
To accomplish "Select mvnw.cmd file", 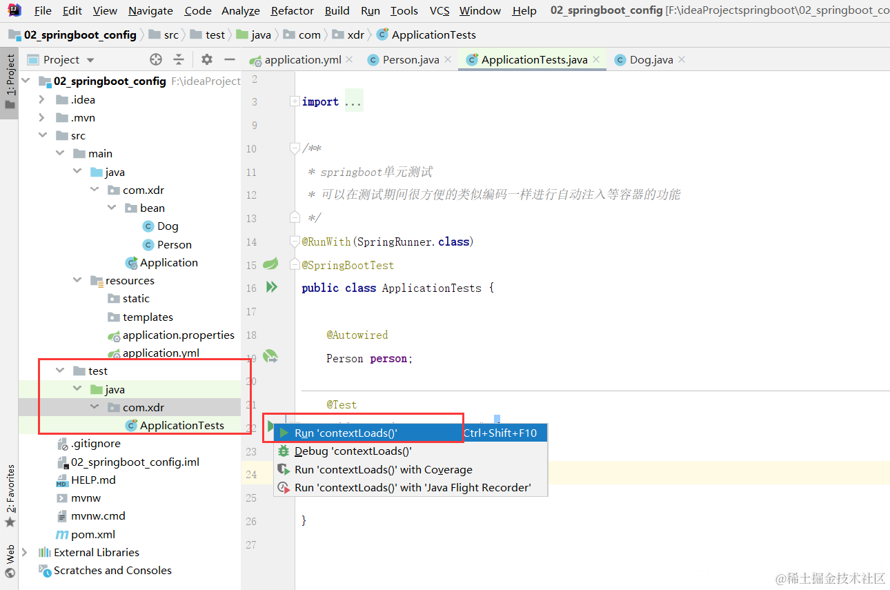I will [90, 516].
